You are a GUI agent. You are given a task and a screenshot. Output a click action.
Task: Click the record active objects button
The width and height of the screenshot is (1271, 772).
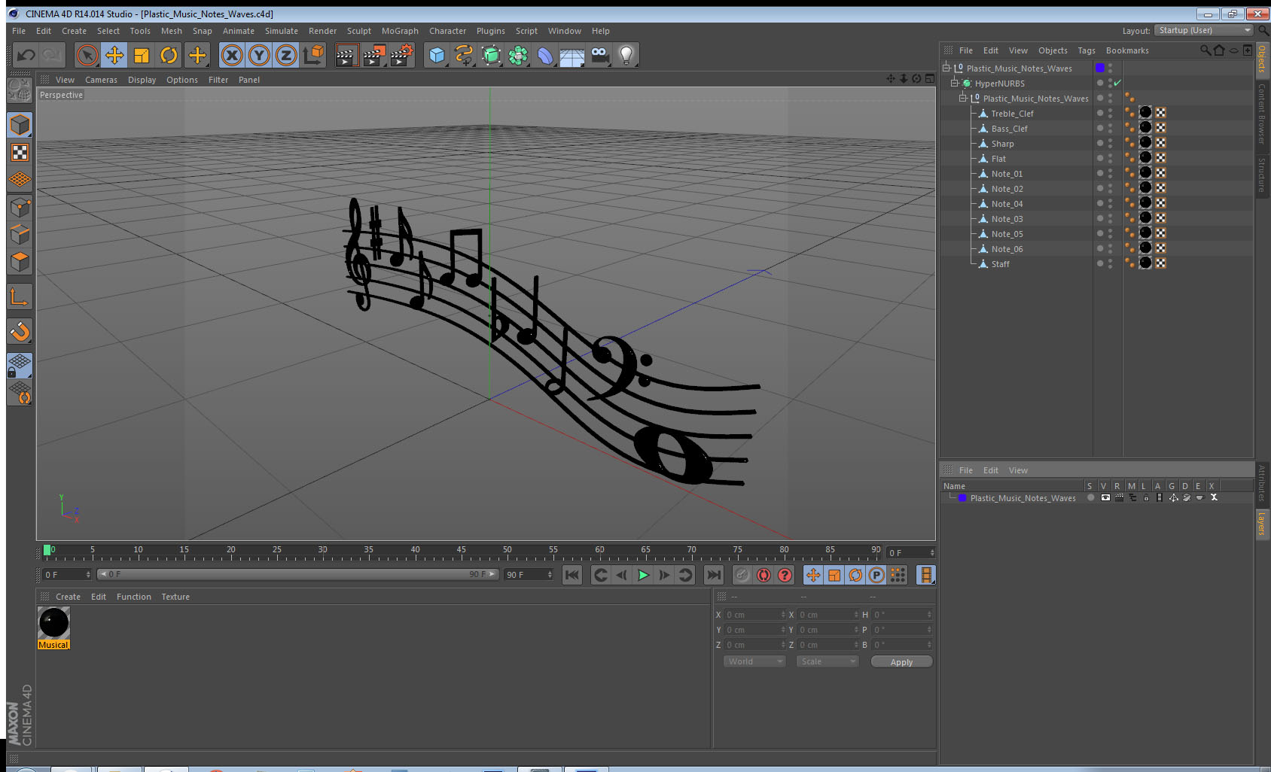742,575
